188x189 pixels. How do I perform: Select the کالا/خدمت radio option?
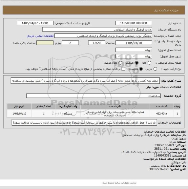click(120, 63)
